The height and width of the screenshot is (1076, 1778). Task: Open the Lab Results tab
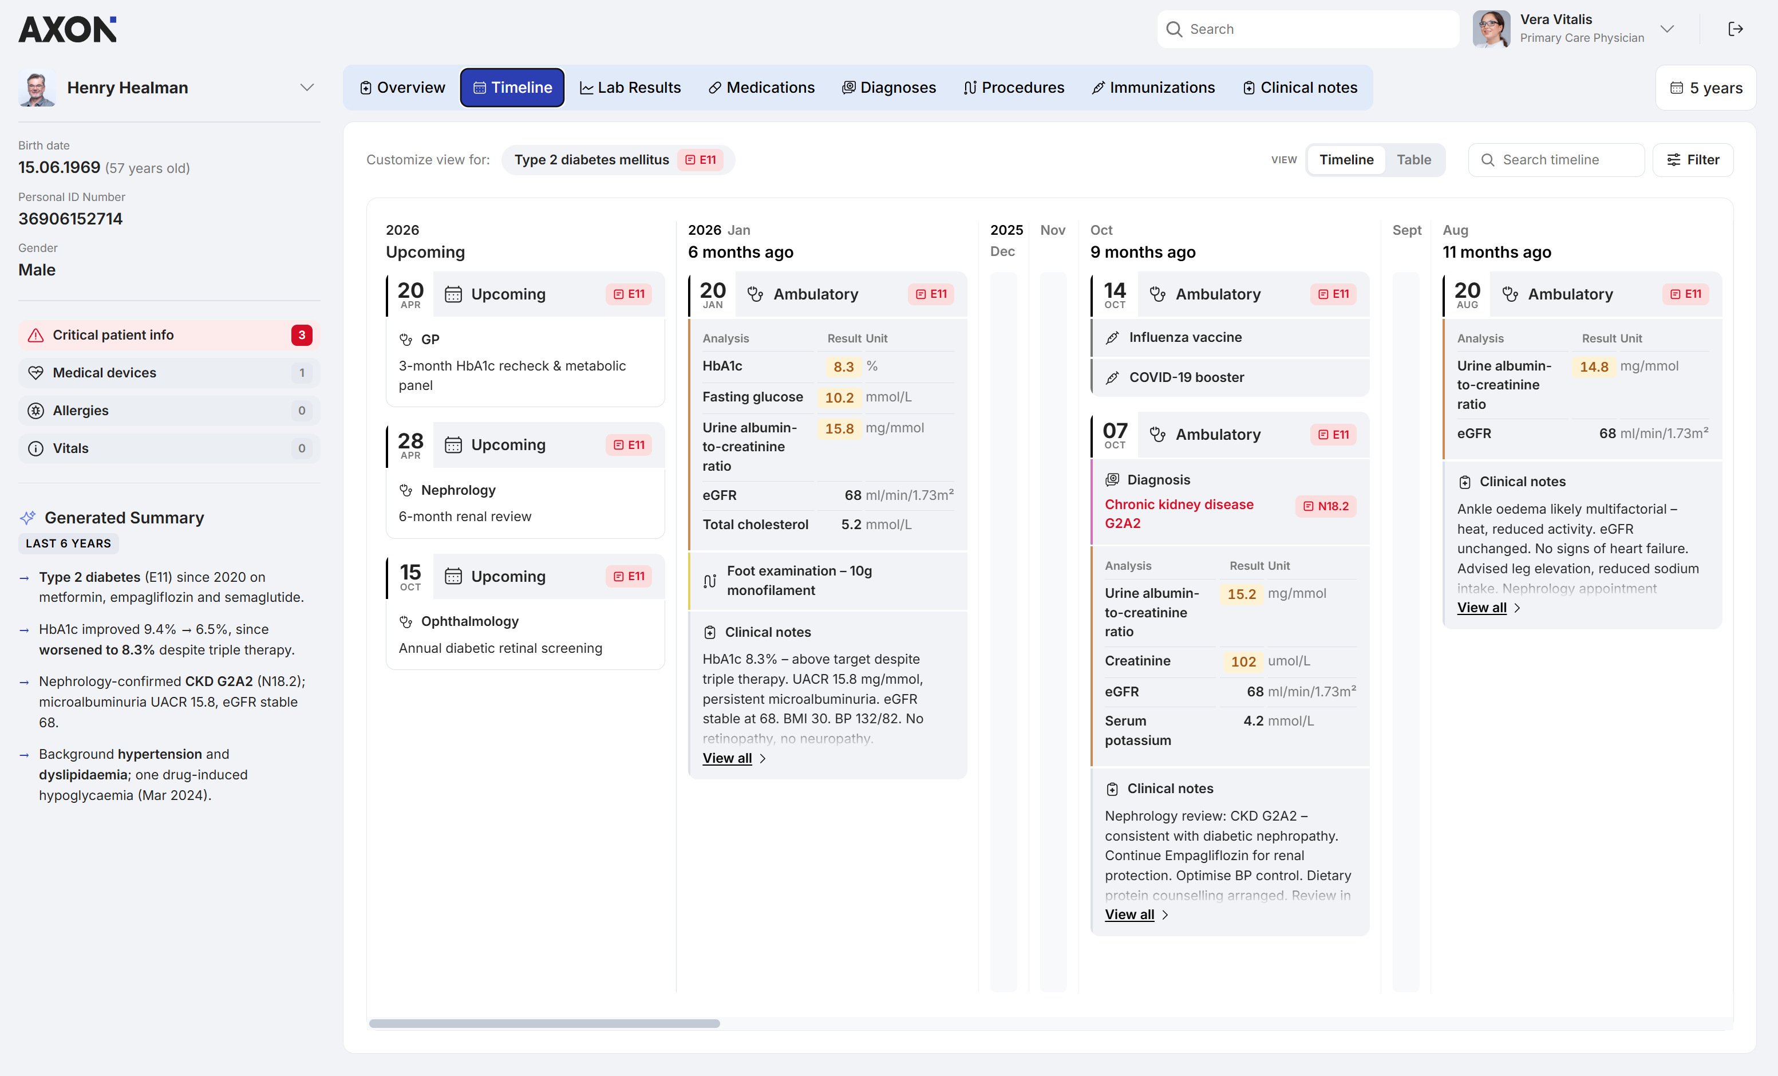(631, 87)
